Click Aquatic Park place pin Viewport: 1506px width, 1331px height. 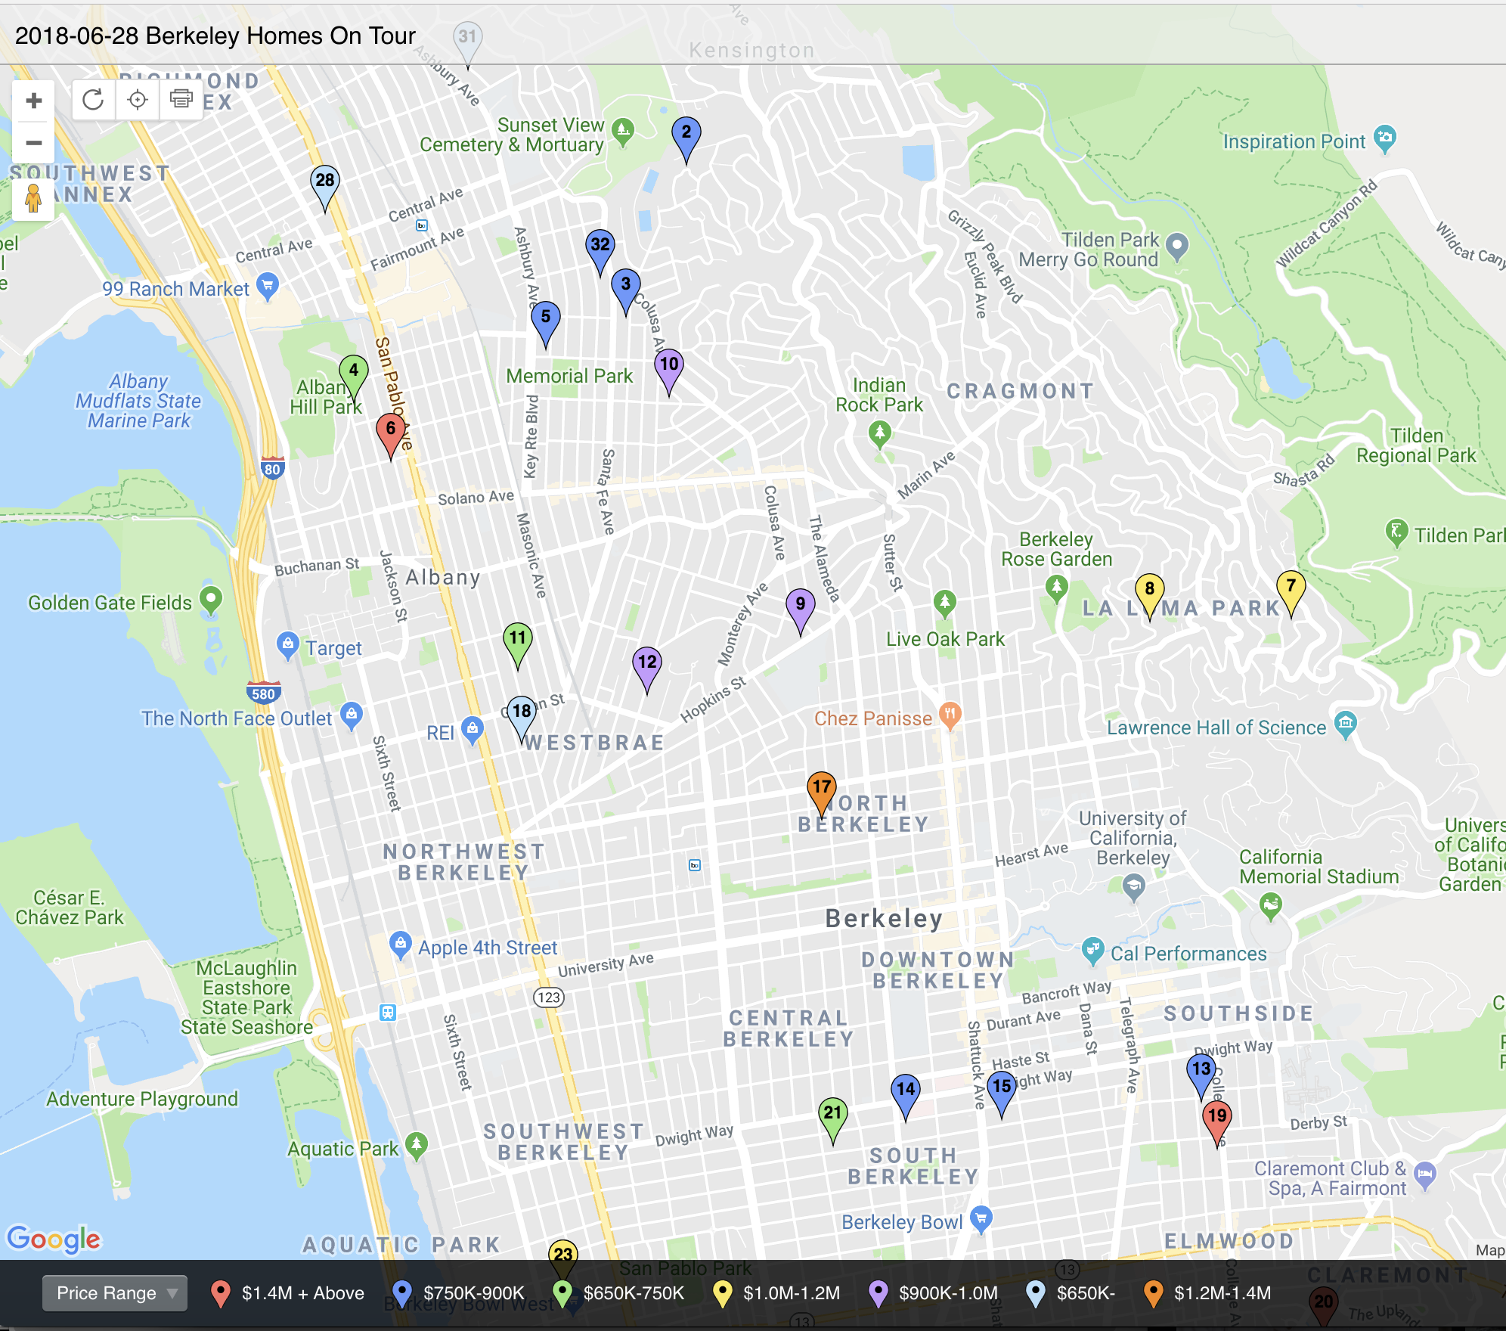417,1146
